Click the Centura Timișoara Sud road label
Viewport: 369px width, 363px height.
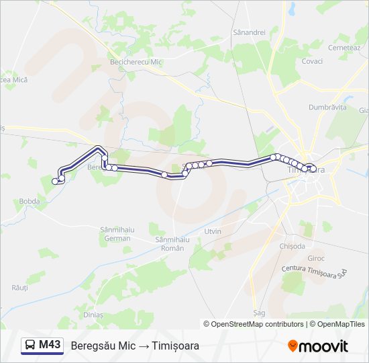[314, 272]
